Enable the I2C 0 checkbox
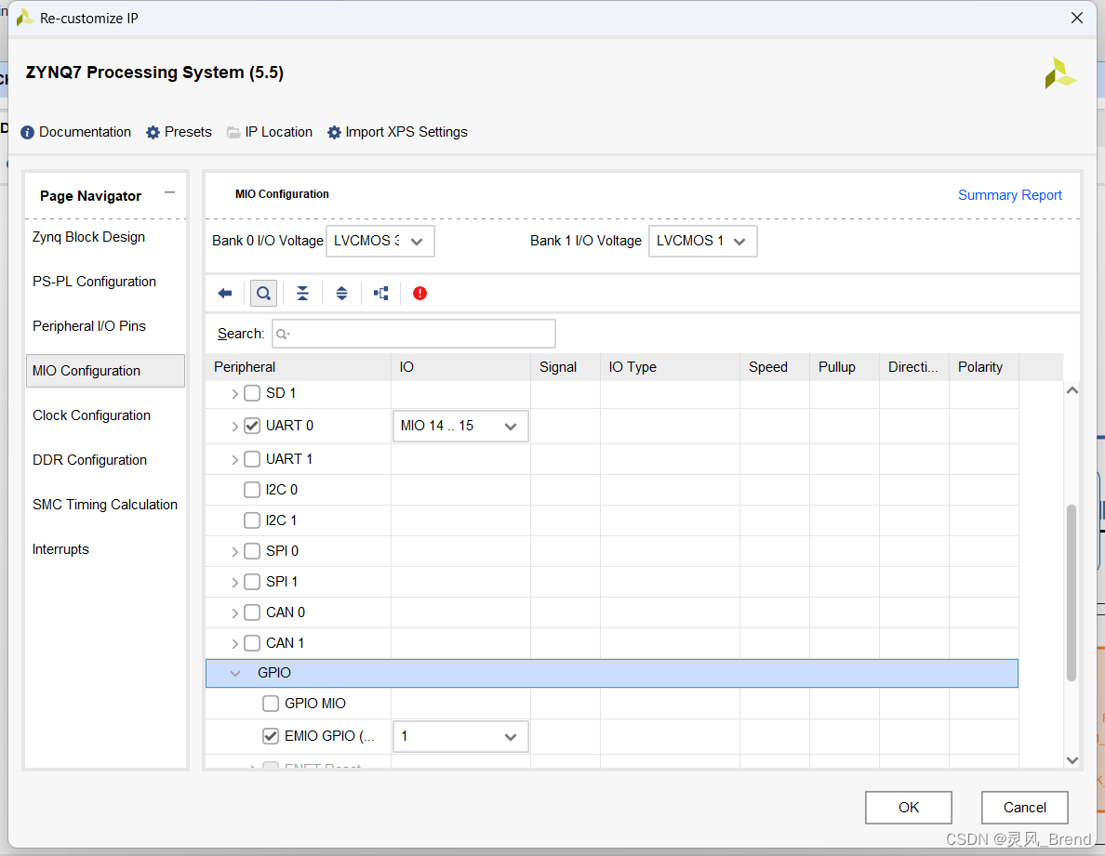Viewport: 1105px width, 856px height. [x=252, y=489]
